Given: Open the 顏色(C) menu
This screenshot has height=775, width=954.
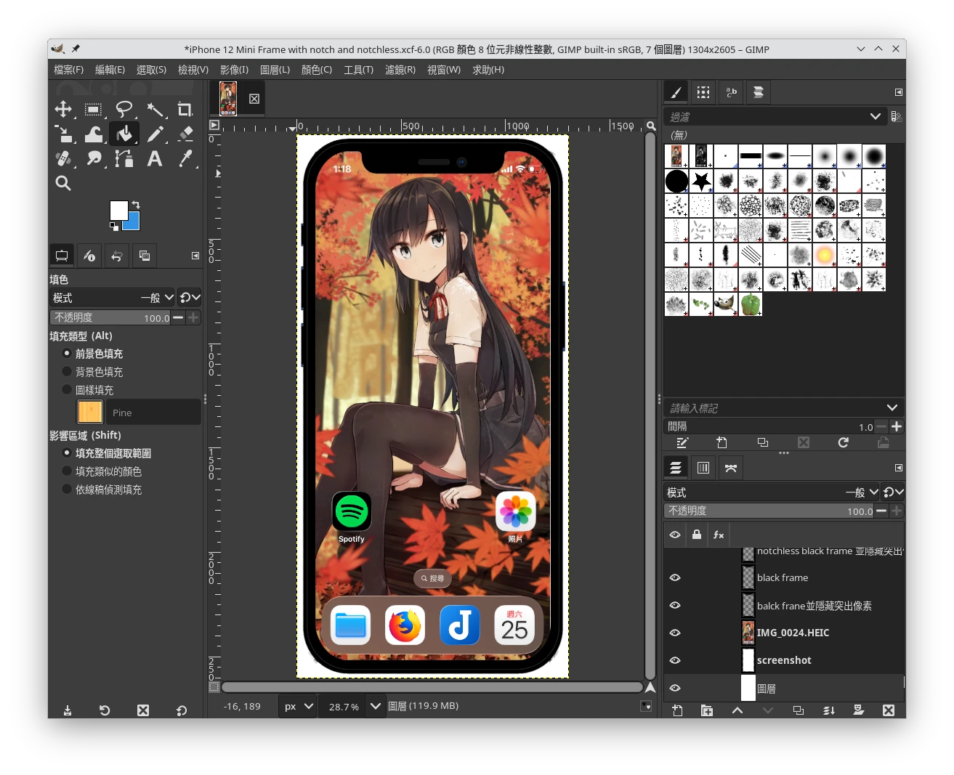Looking at the screenshot, I should (317, 70).
